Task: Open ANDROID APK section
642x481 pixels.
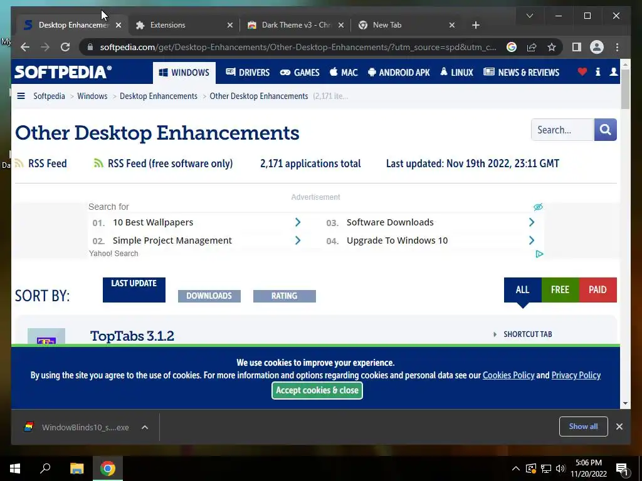Action: [399, 73]
